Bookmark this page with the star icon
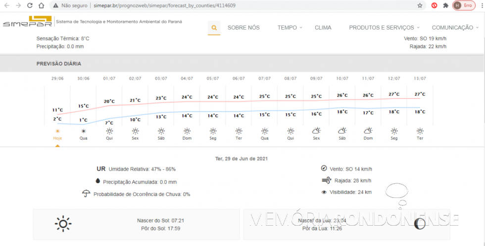 click(420, 5)
